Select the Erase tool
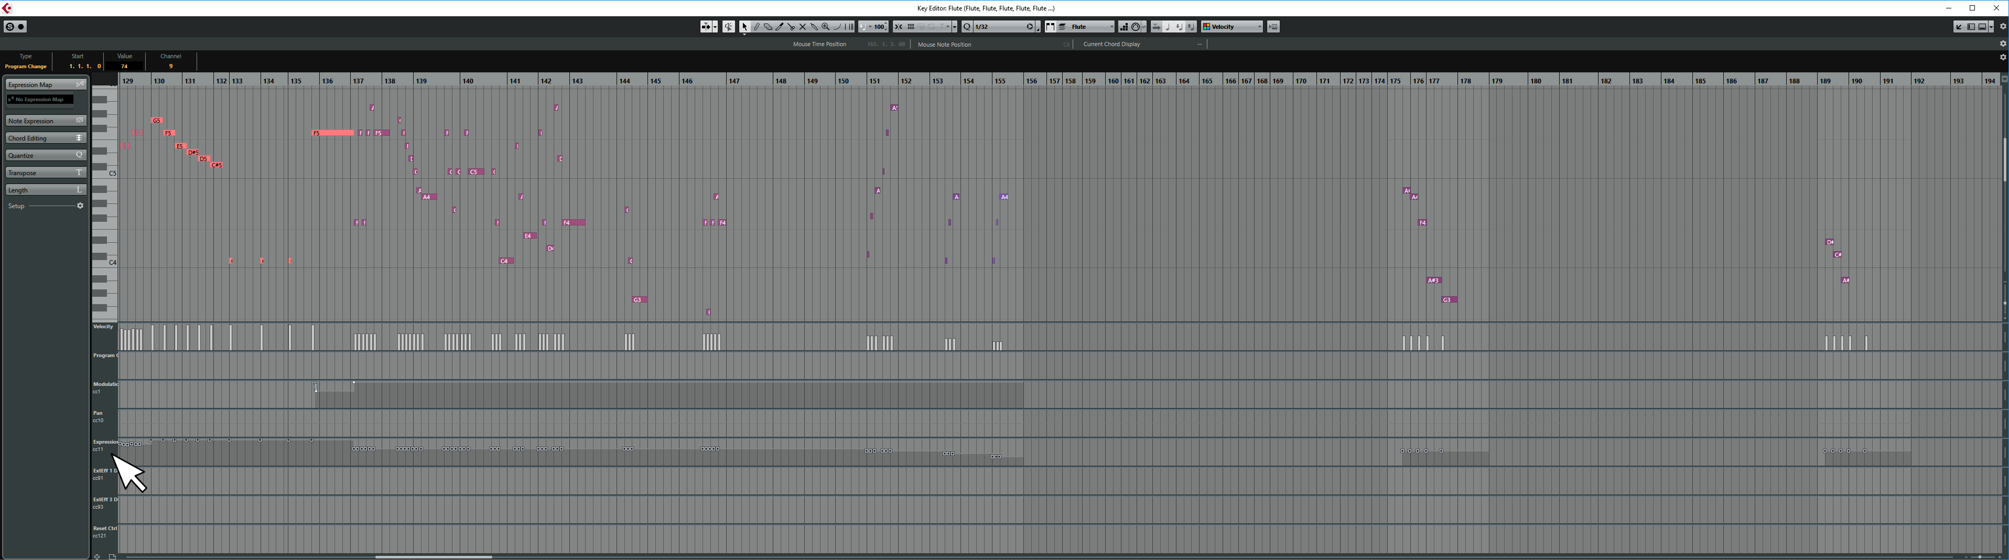2009x560 pixels. (x=768, y=27)
